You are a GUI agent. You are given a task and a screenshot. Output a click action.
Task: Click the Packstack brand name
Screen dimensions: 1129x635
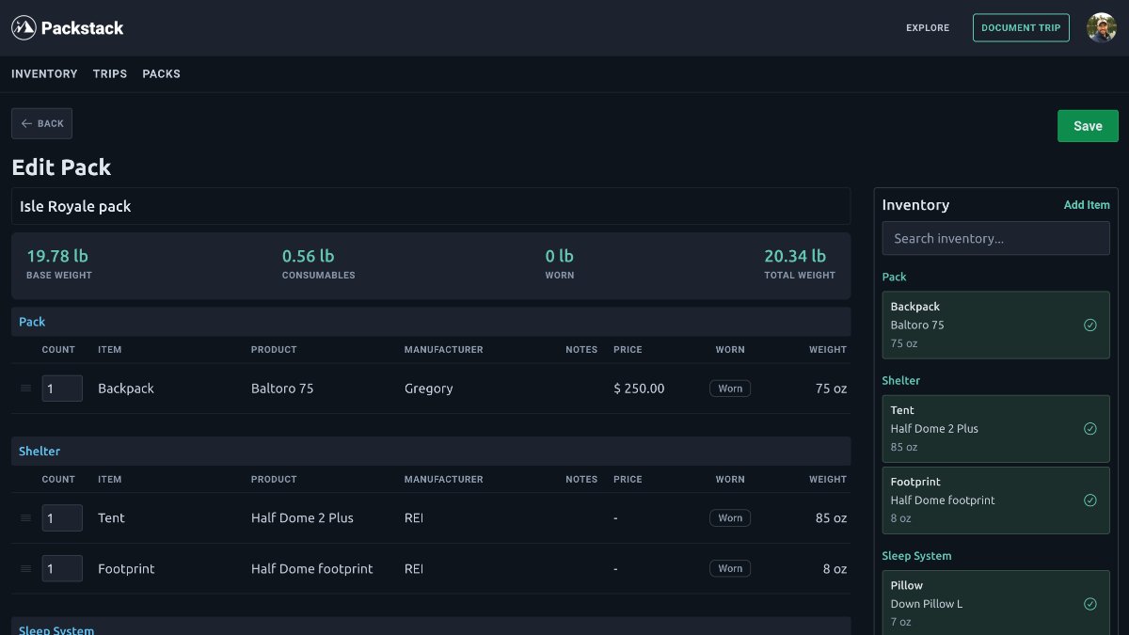[x=82, y=28]
